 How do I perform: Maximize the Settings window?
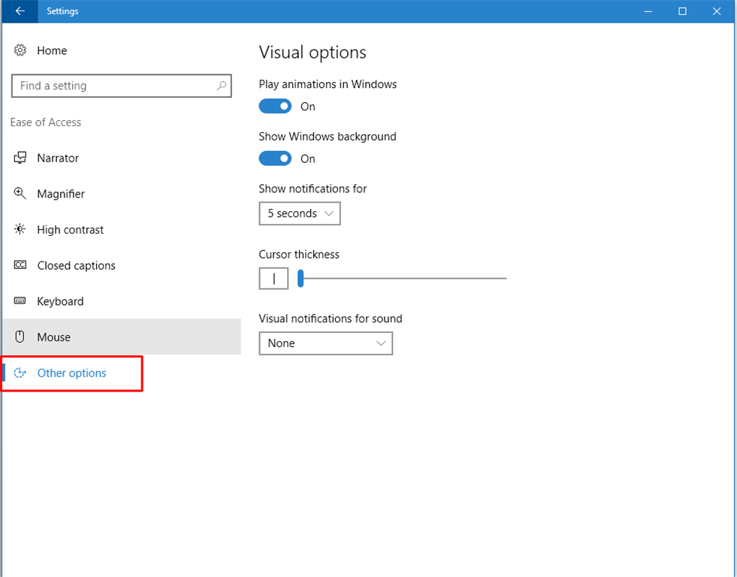click(x=682, y=11)
